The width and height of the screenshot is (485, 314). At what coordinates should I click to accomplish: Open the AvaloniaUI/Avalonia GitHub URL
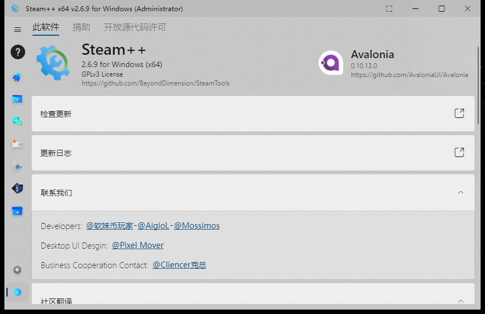(x=409, y=75)
